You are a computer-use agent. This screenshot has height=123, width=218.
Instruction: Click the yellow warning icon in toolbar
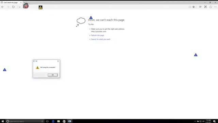click(x=41, y=8)
